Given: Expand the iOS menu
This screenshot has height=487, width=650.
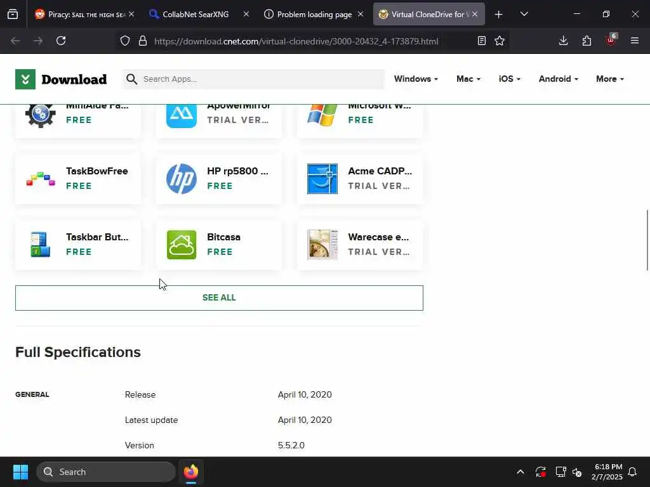Looking at the screenshot, I should [x=510, y=79].
